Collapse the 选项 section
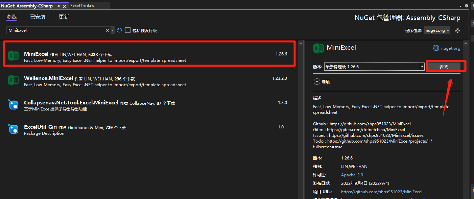The height and width of the screenshot is (199, 474). [317, 81]
